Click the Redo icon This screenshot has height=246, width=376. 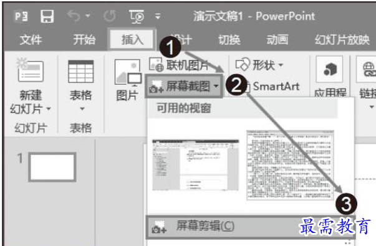pyautogui.click(x=110, y=16)
